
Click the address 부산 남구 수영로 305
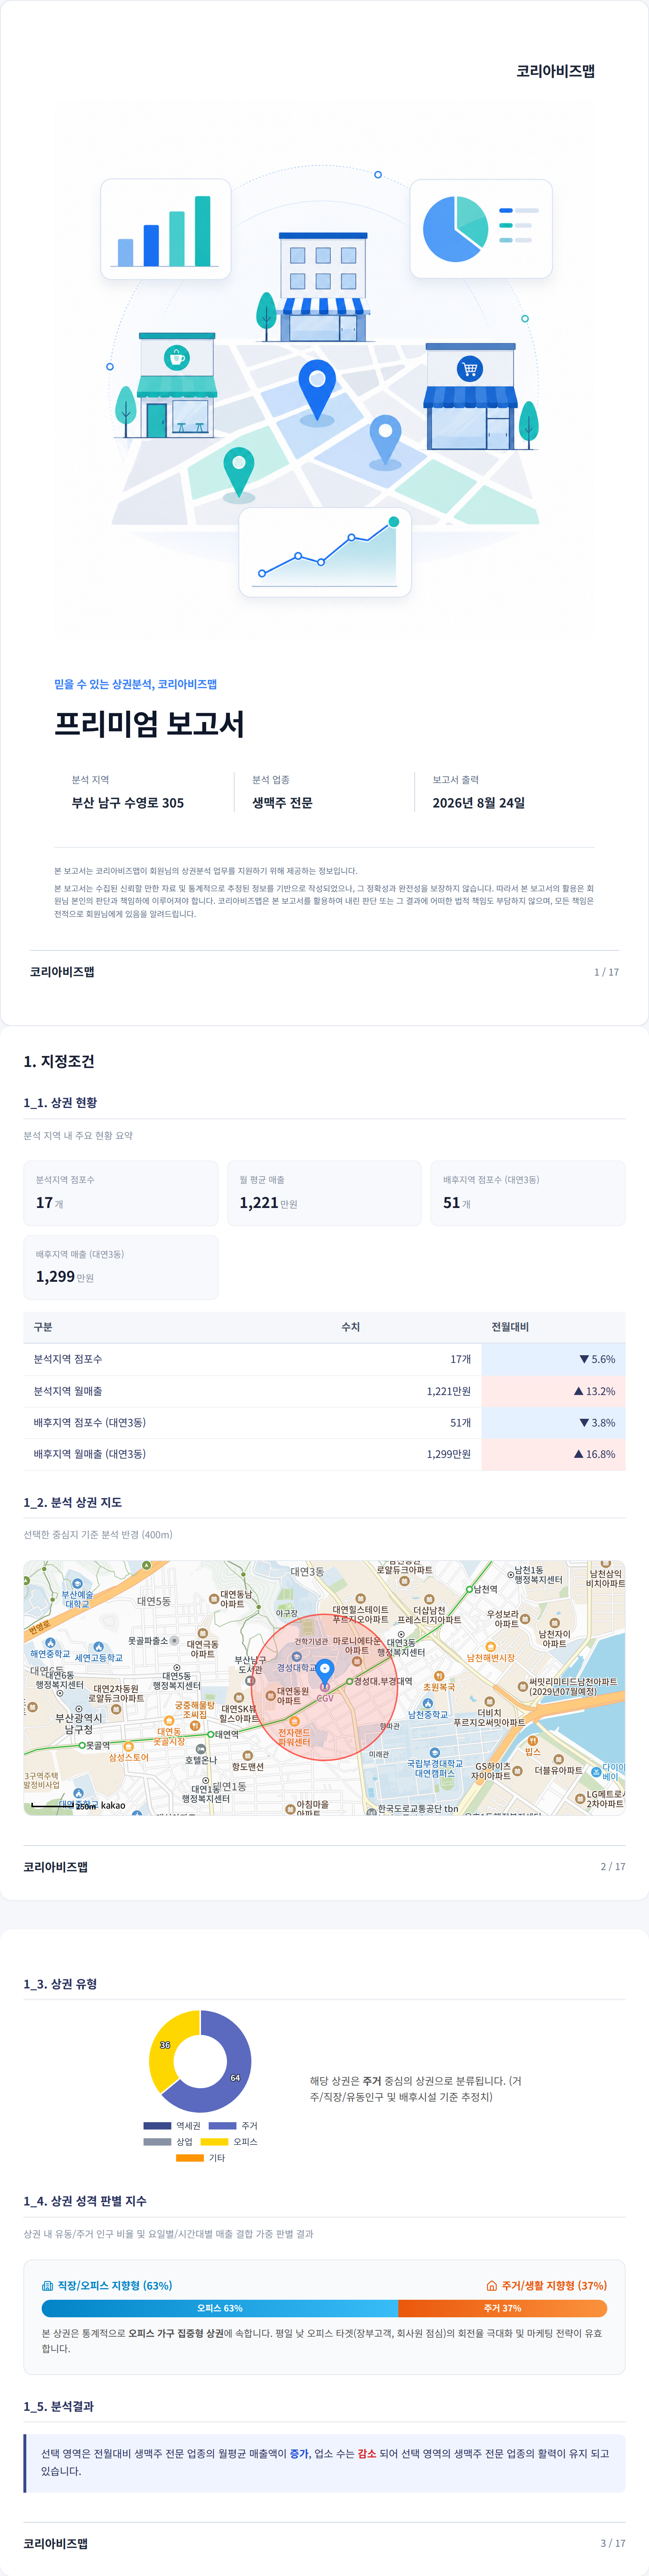click(x=128, y=803)
